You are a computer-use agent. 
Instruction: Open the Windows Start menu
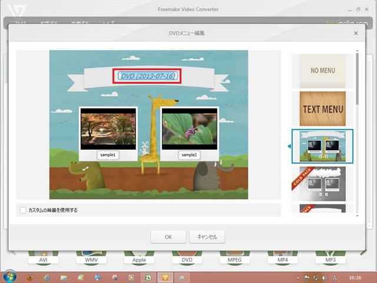pos(9,277)
